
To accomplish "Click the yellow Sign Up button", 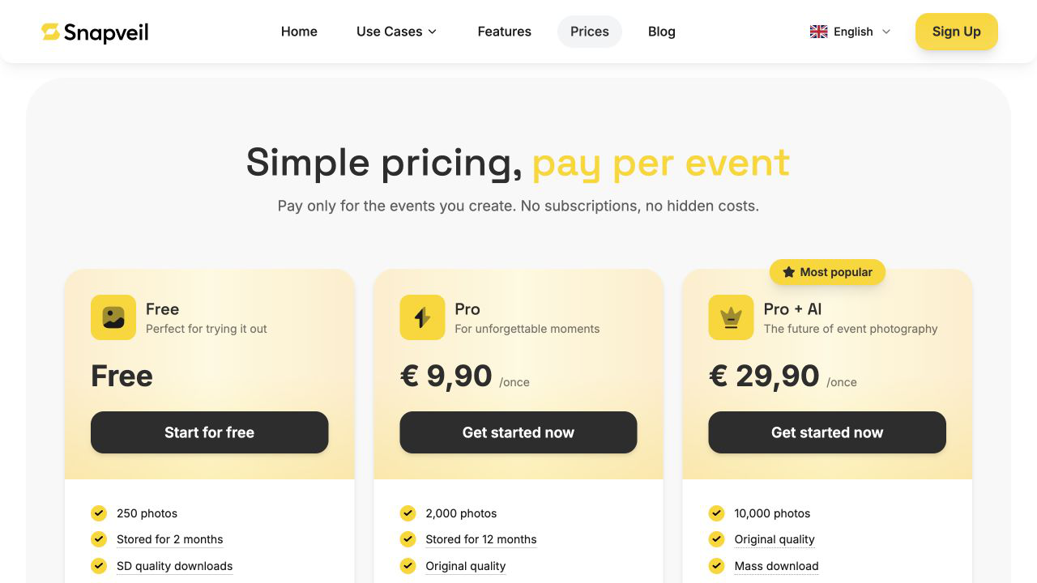I will pos(956,32).
